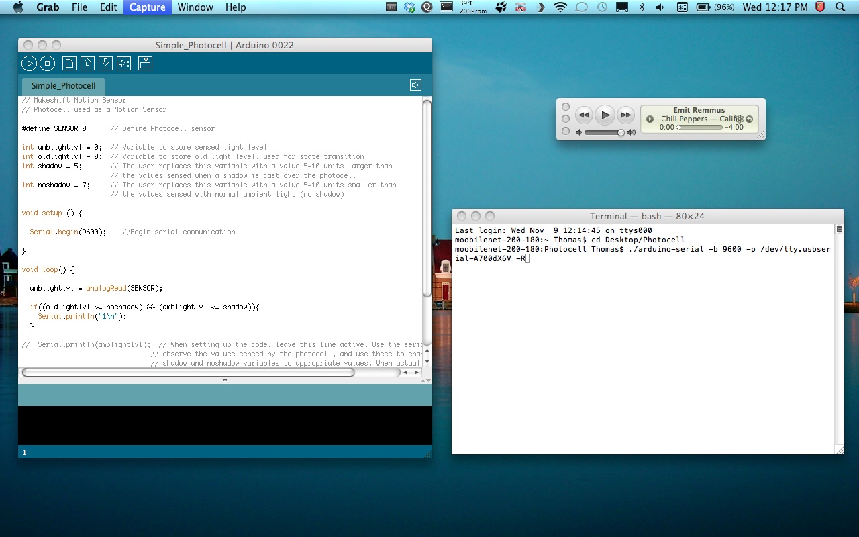859x537 pixels.
Task: Skip to previous track in iTunes
Action: (x=584, y=115)
